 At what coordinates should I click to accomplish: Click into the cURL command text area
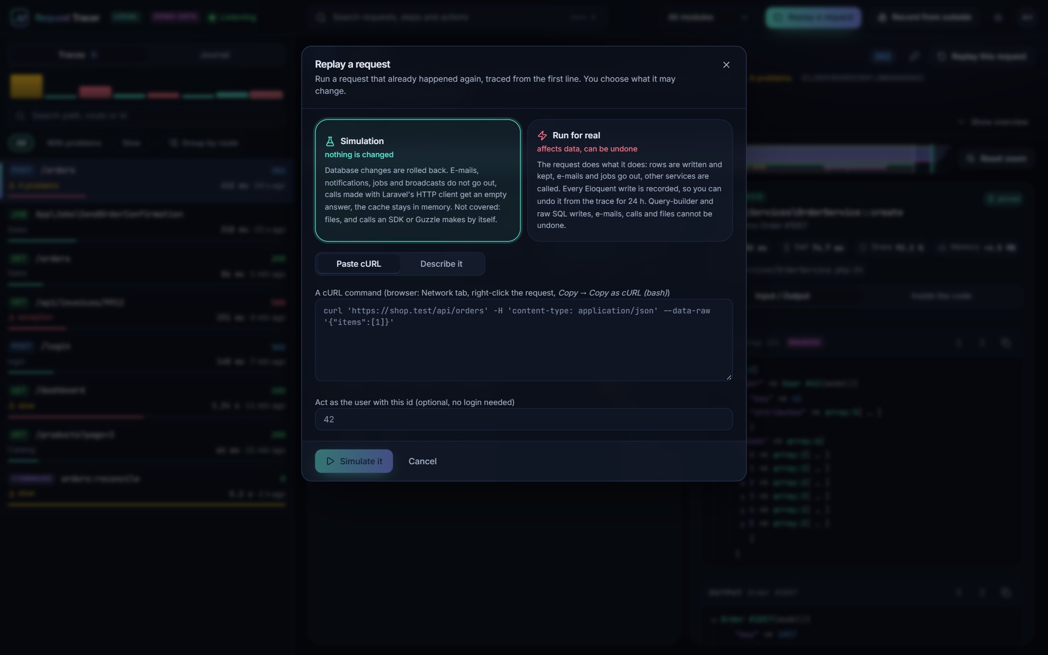pos(523,340)
